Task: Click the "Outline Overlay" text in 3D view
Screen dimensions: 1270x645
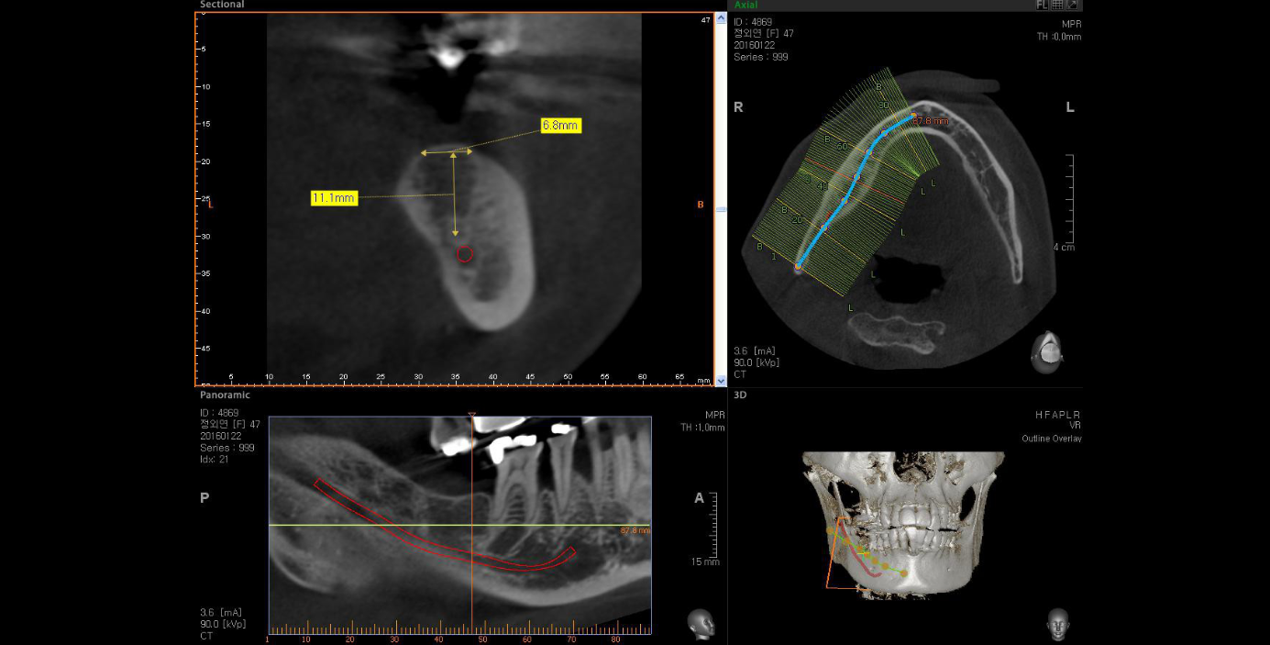Action: (1052, 439)
